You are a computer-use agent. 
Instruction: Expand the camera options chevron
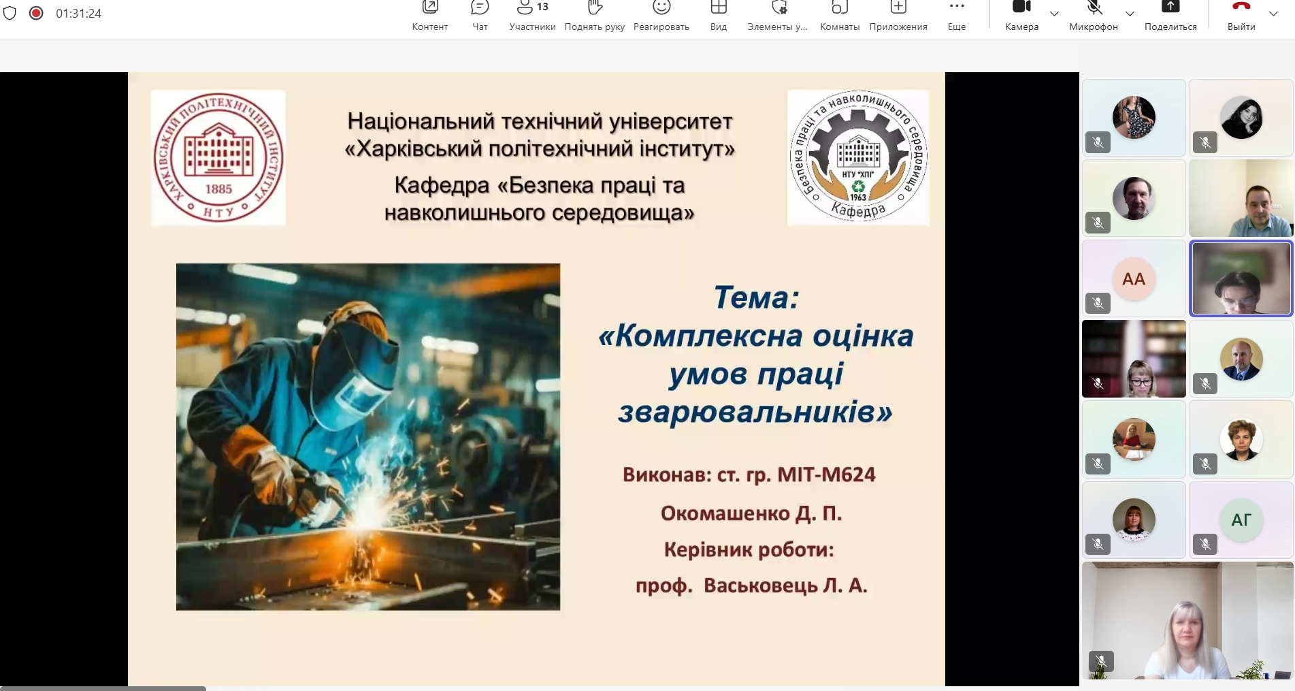click(x=1054, y=14)
